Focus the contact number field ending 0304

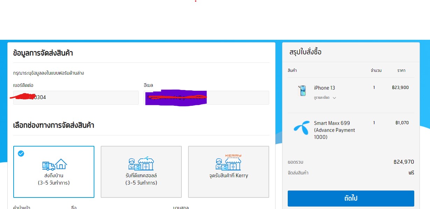click(76, 98)
